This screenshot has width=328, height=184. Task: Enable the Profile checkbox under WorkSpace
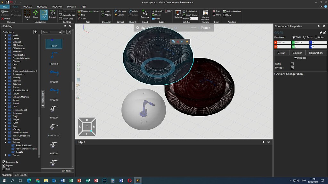click(x=292, y=64)
